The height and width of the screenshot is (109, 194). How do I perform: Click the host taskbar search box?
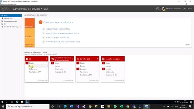pyautogui.click(x=28, y=106)
